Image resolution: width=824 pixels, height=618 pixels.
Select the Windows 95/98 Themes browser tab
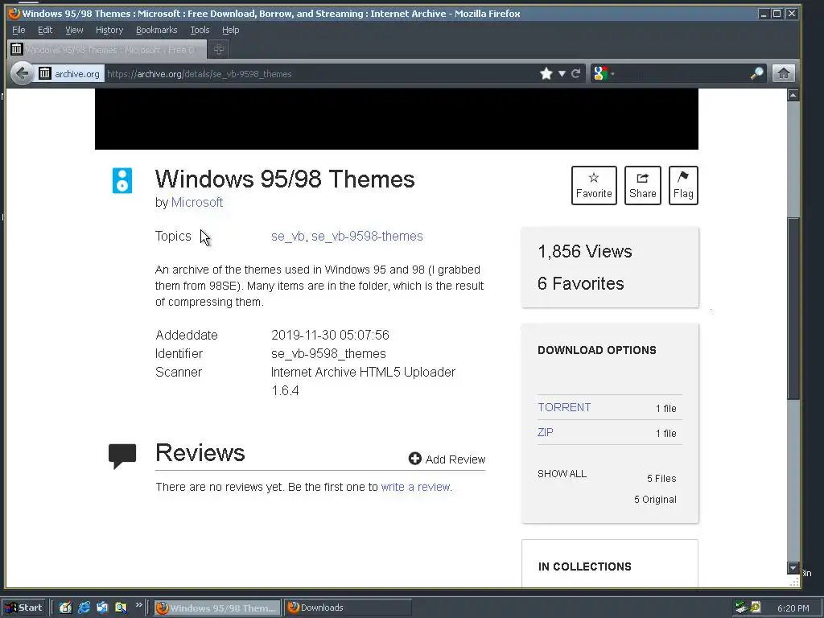tap(108, 49)
